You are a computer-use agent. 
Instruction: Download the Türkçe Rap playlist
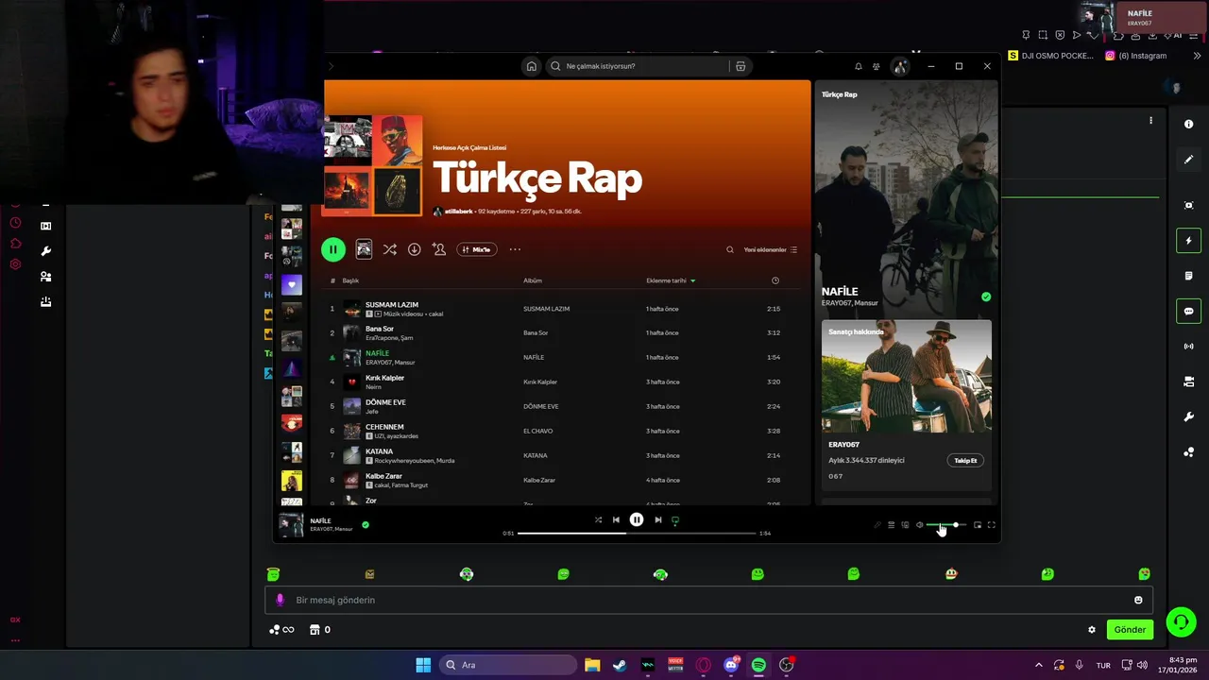pyautogui.click(x=414, y=249)
